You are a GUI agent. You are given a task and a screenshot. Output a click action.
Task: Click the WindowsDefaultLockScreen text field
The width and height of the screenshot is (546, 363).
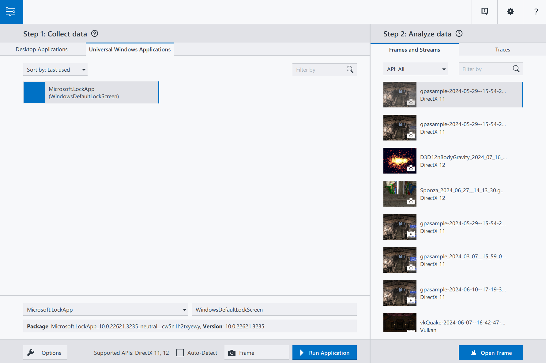(x=274, y=309)
